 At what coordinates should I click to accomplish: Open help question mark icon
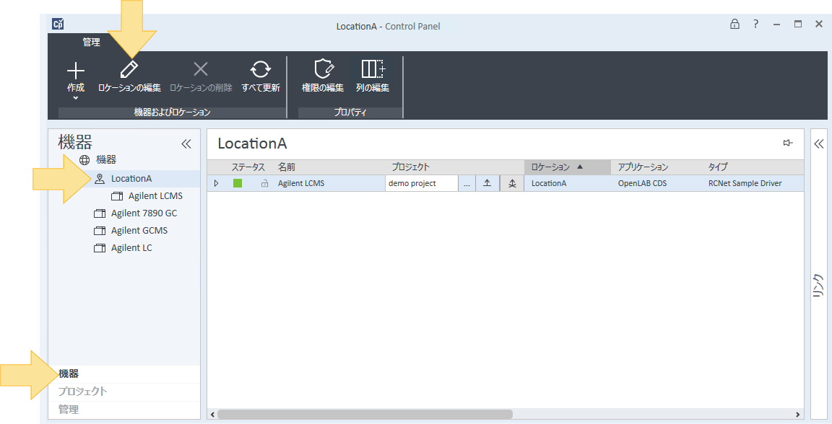(x=755, y=24)
